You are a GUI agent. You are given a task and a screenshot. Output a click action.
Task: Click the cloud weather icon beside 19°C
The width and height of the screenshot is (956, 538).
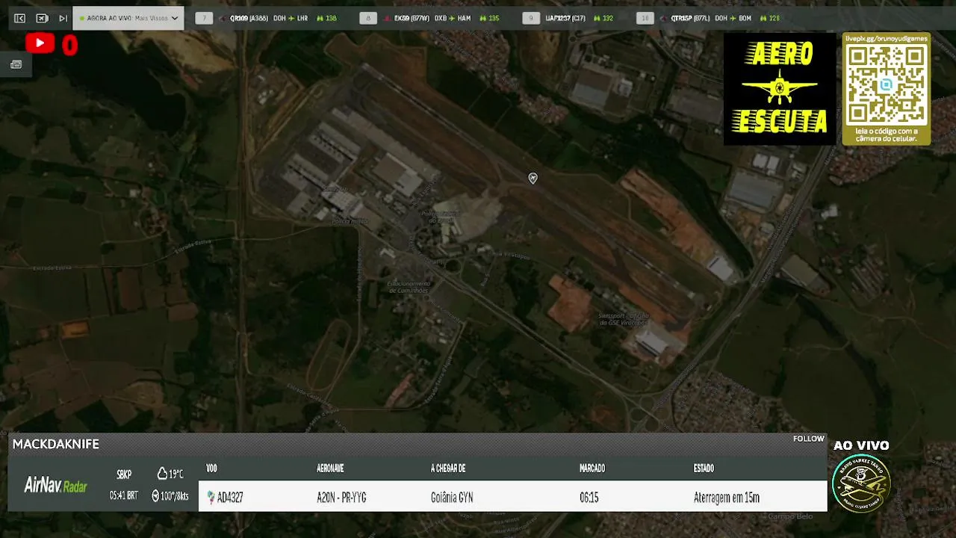162,474
